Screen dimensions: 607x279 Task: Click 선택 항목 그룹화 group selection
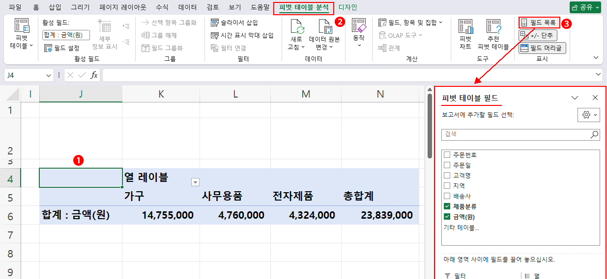[169, 22]
